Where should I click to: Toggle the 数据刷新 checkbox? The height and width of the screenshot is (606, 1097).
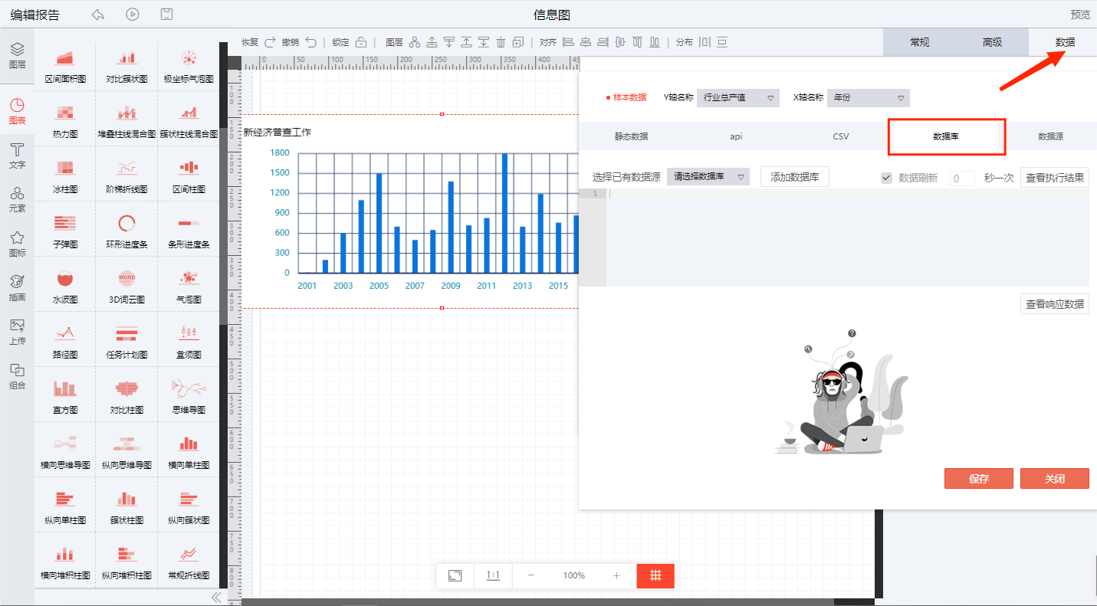pos(886,178)
